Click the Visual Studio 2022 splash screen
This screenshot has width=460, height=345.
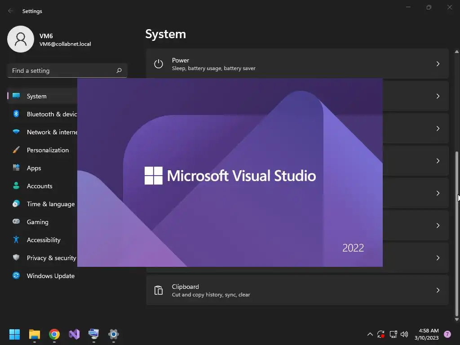click(230, 172)
